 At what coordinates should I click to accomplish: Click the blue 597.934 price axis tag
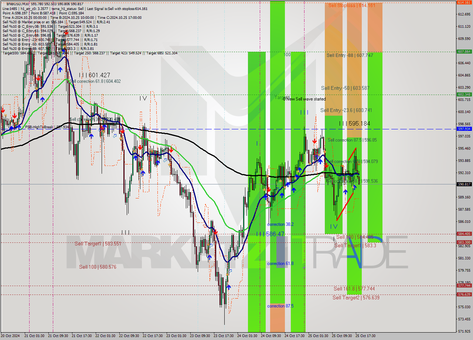tap(464, 129)
